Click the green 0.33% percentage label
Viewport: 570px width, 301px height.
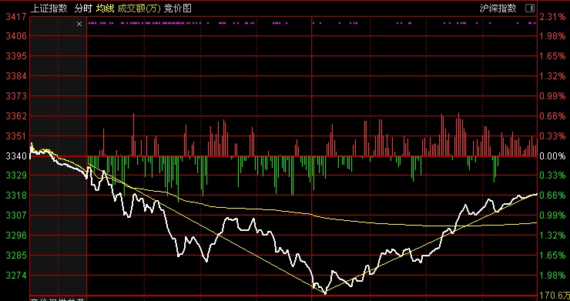click(x=552, y=176)
